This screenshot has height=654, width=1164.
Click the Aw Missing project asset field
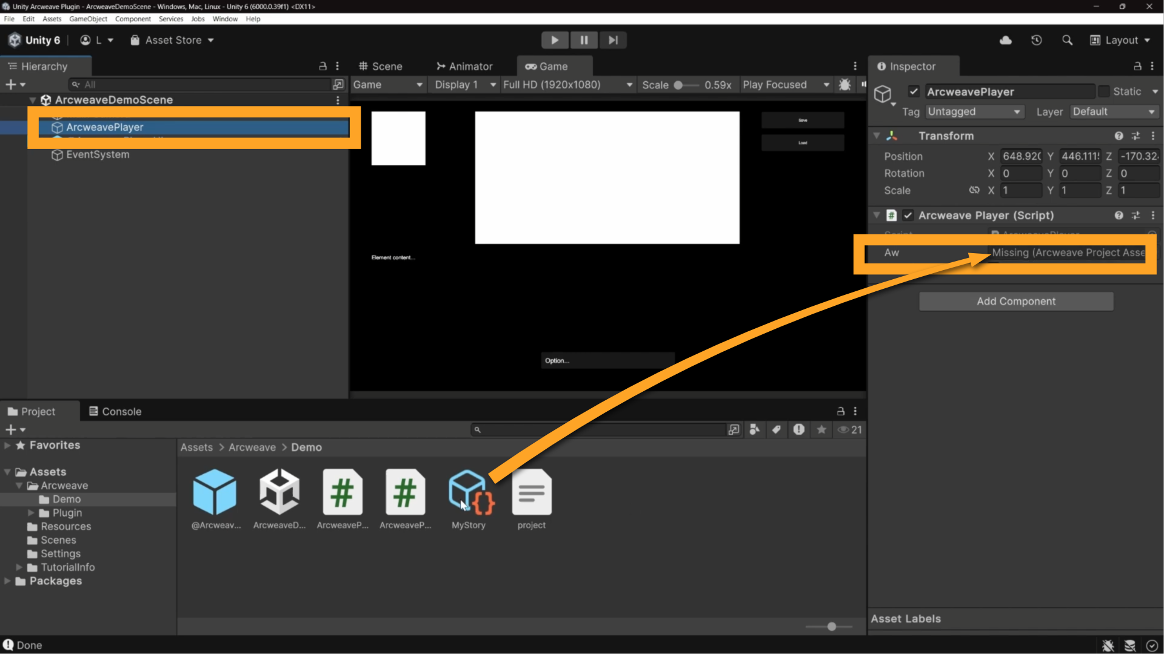1068,253
